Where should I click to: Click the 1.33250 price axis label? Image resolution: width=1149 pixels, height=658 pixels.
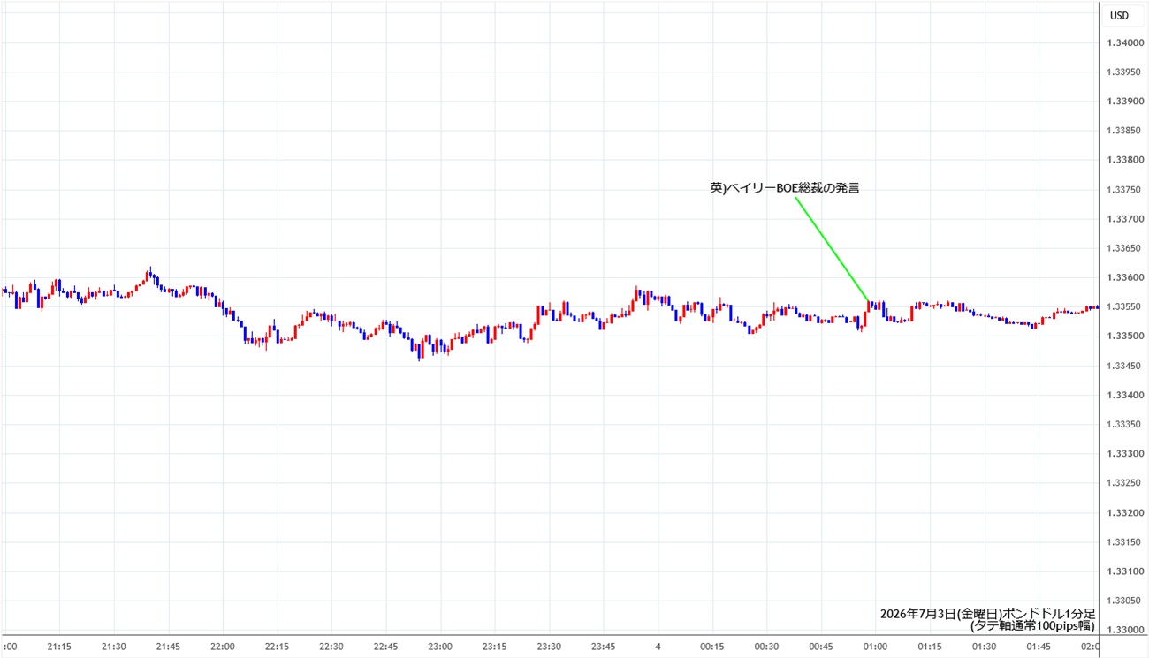coord(1123,483)
